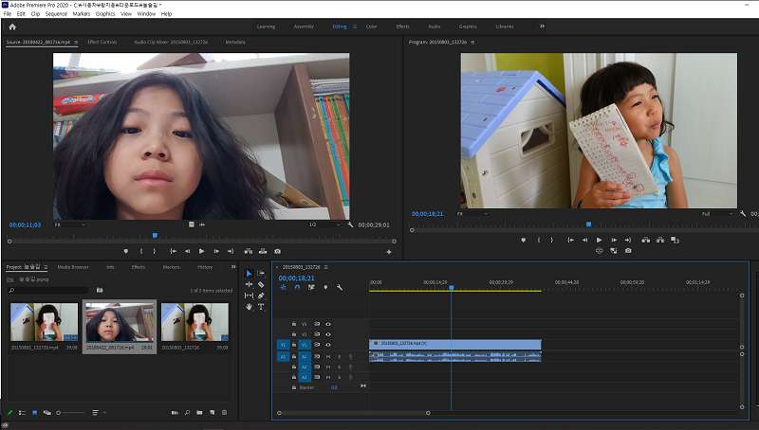Solo audio track A2
Viewport: 759px width, 430px height.
click(340, 367)
